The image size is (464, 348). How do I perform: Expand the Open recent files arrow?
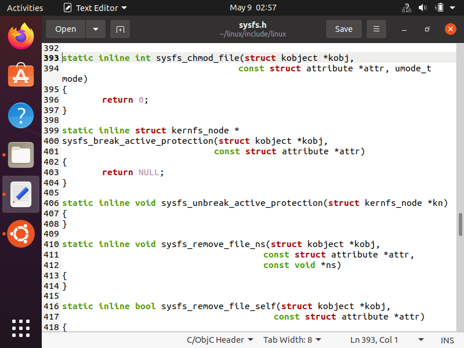[96, 29]
